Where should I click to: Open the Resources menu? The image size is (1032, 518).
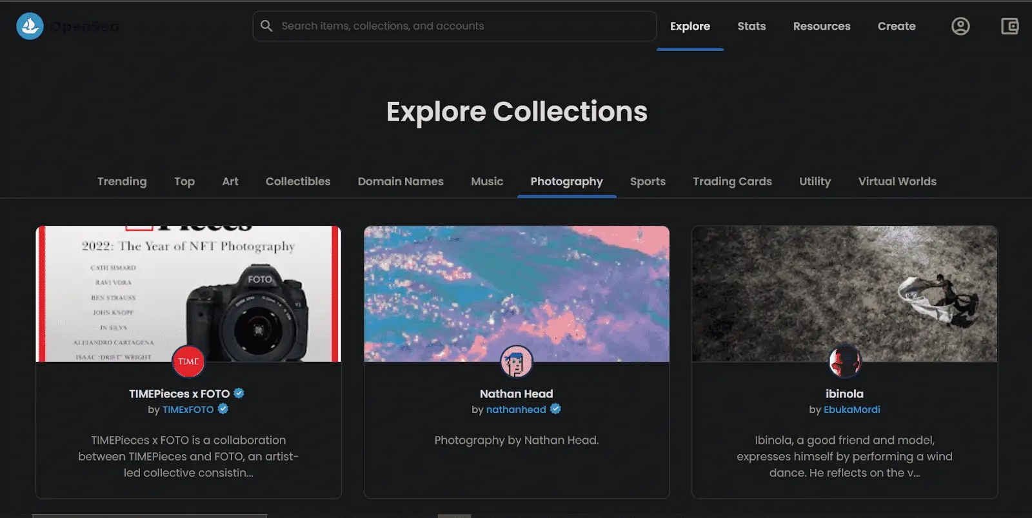click(822, 26)
